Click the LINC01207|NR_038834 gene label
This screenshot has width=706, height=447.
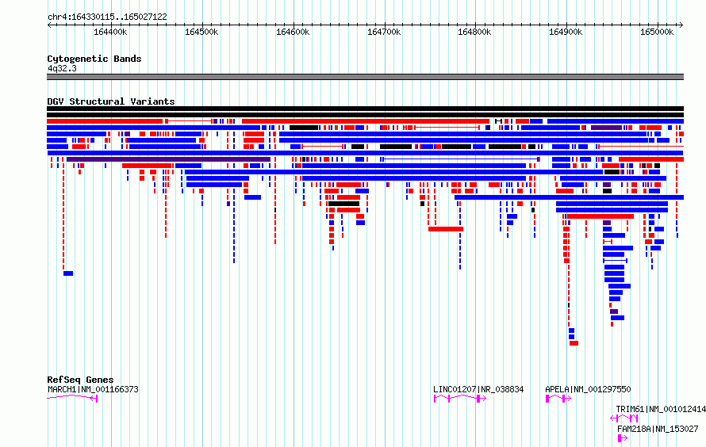point(478,389)
